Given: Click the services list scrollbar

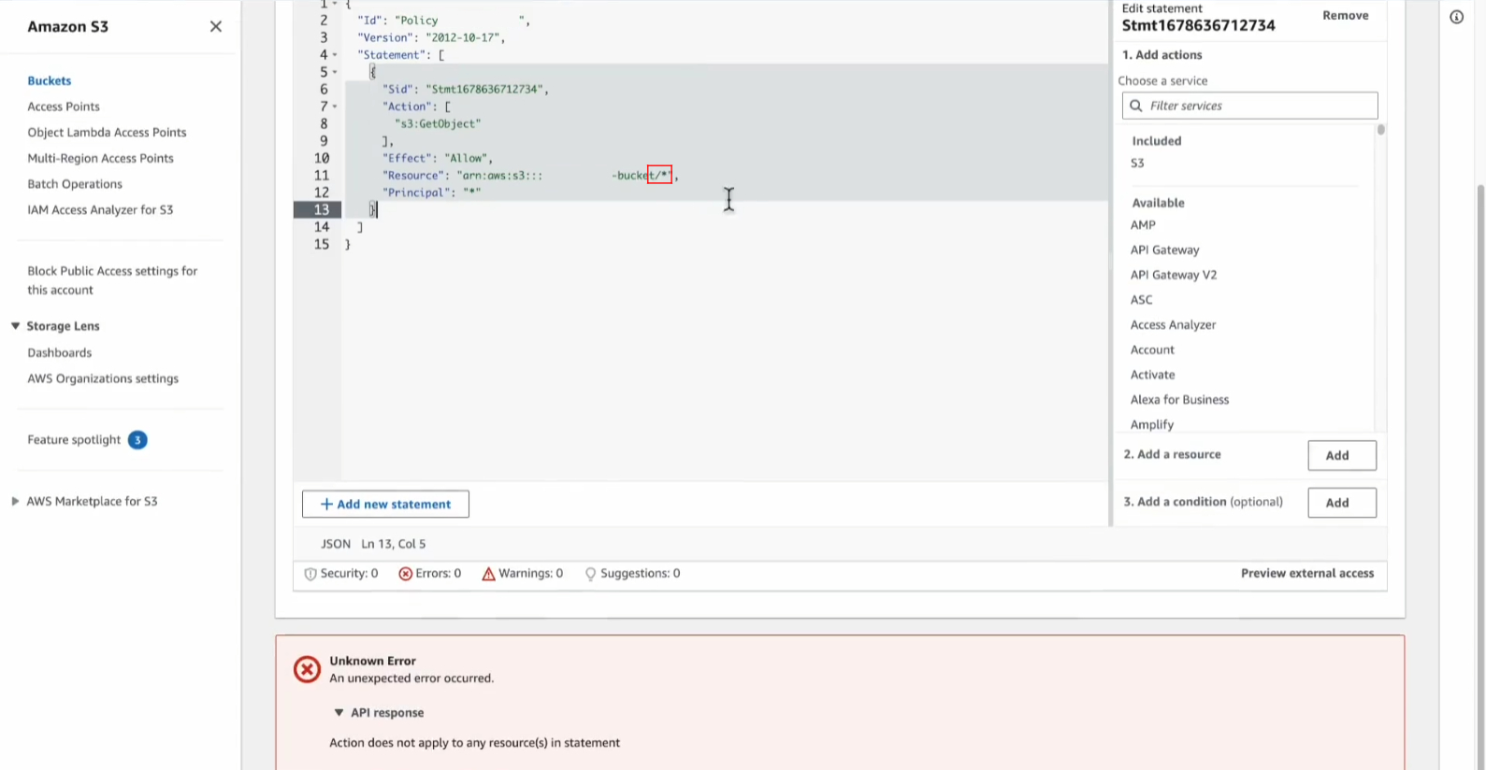Looking at the screenshot, I should click(x=1380, y=130).
